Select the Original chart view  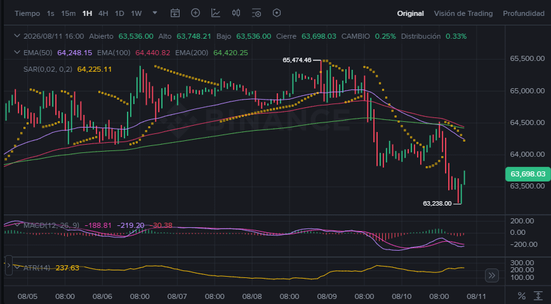tap(411, 13)
